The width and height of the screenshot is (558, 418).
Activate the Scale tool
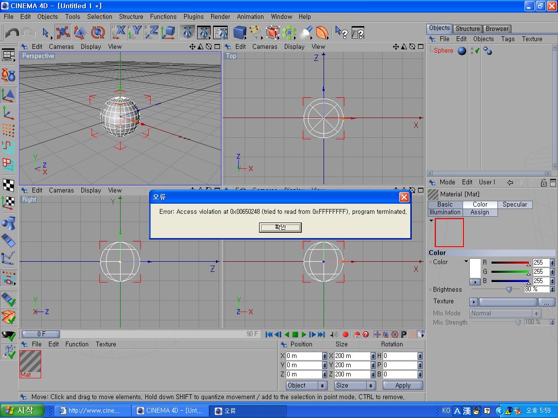point(80,33)
